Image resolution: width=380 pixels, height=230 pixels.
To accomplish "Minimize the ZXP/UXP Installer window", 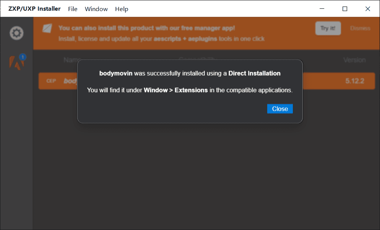I will click(322, 9).
